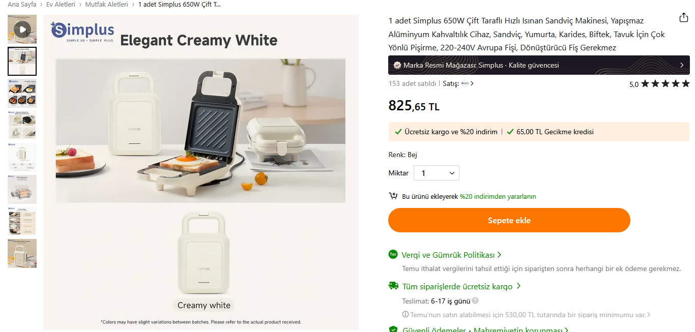The width and height of the screenshot is (695, 332).
Task: Click the seller logo next to Satış
Action: (x=465, y=83)
